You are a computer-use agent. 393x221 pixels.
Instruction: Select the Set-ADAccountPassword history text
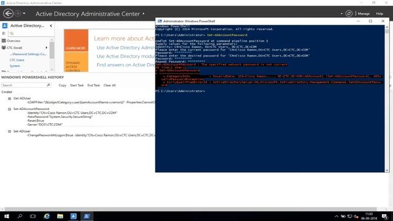[x=31, y=109]
